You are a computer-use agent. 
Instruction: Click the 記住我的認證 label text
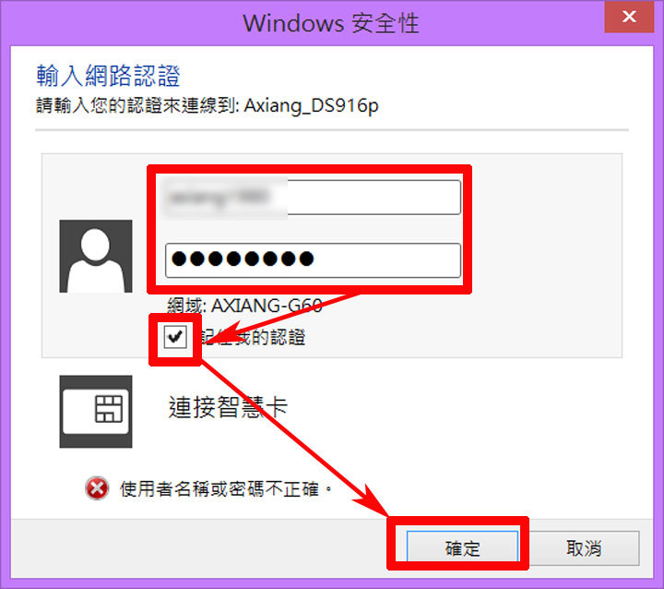pyautogui.click(x=253, y=337)
